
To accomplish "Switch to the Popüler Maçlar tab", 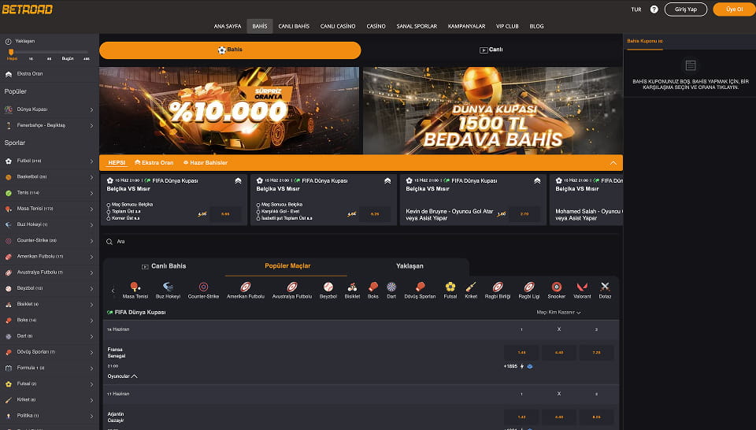I will point(287,266).
